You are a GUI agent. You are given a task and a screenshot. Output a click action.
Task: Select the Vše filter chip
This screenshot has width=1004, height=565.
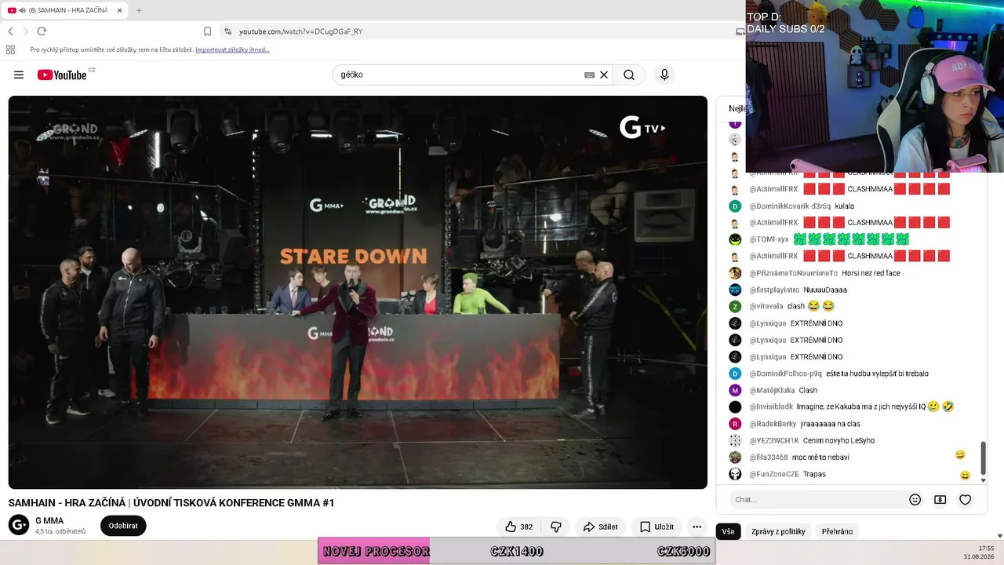coord(728,531)
